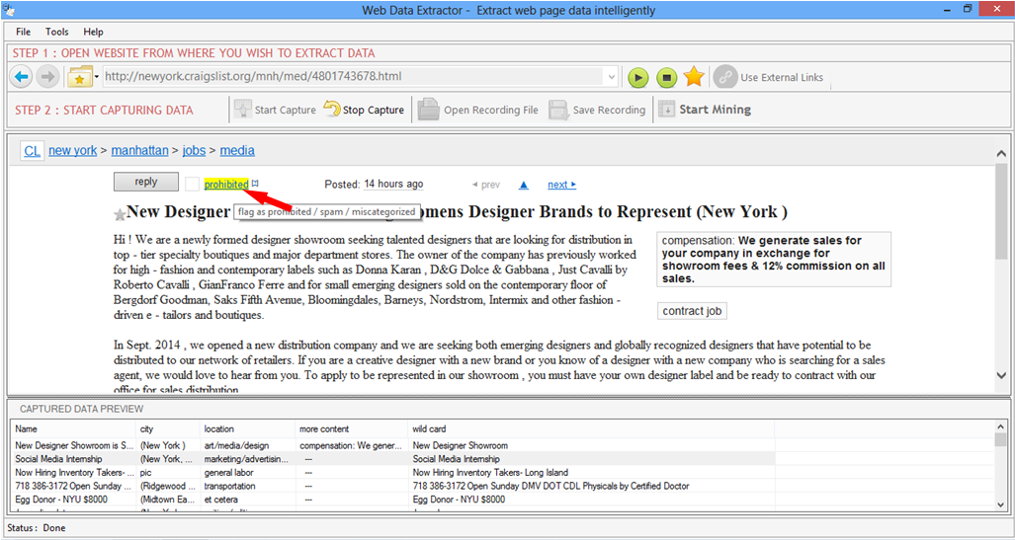Image resolution: width=1015 pixels, height=540 pixels.
Task: Favorite posting with grey star icon
Action: (x=120, y=214)
